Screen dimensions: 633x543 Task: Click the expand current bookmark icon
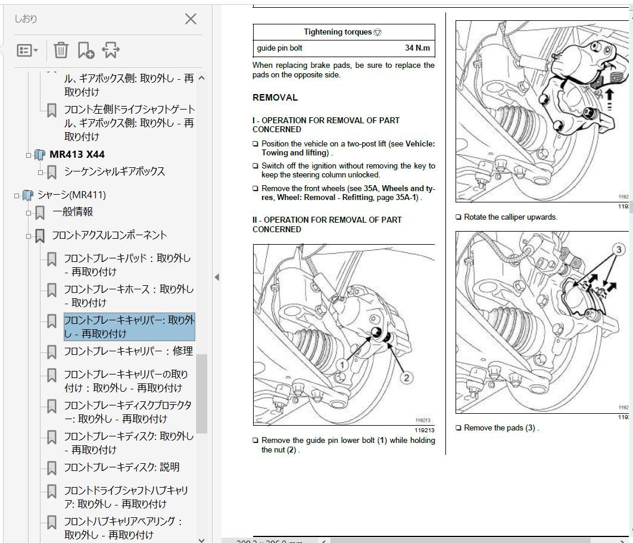110,51
